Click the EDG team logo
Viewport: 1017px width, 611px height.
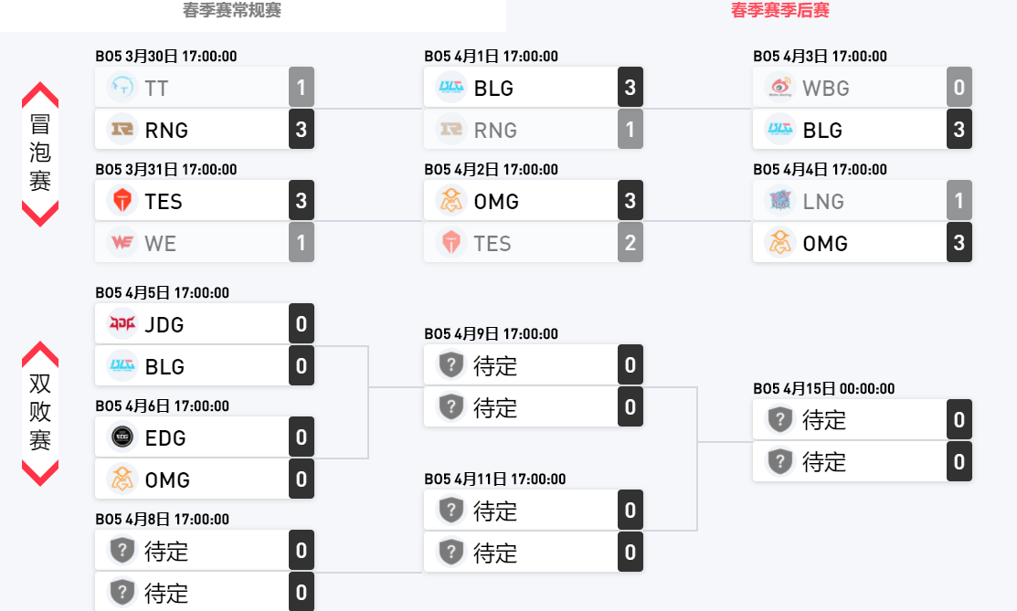click(122, 437)
